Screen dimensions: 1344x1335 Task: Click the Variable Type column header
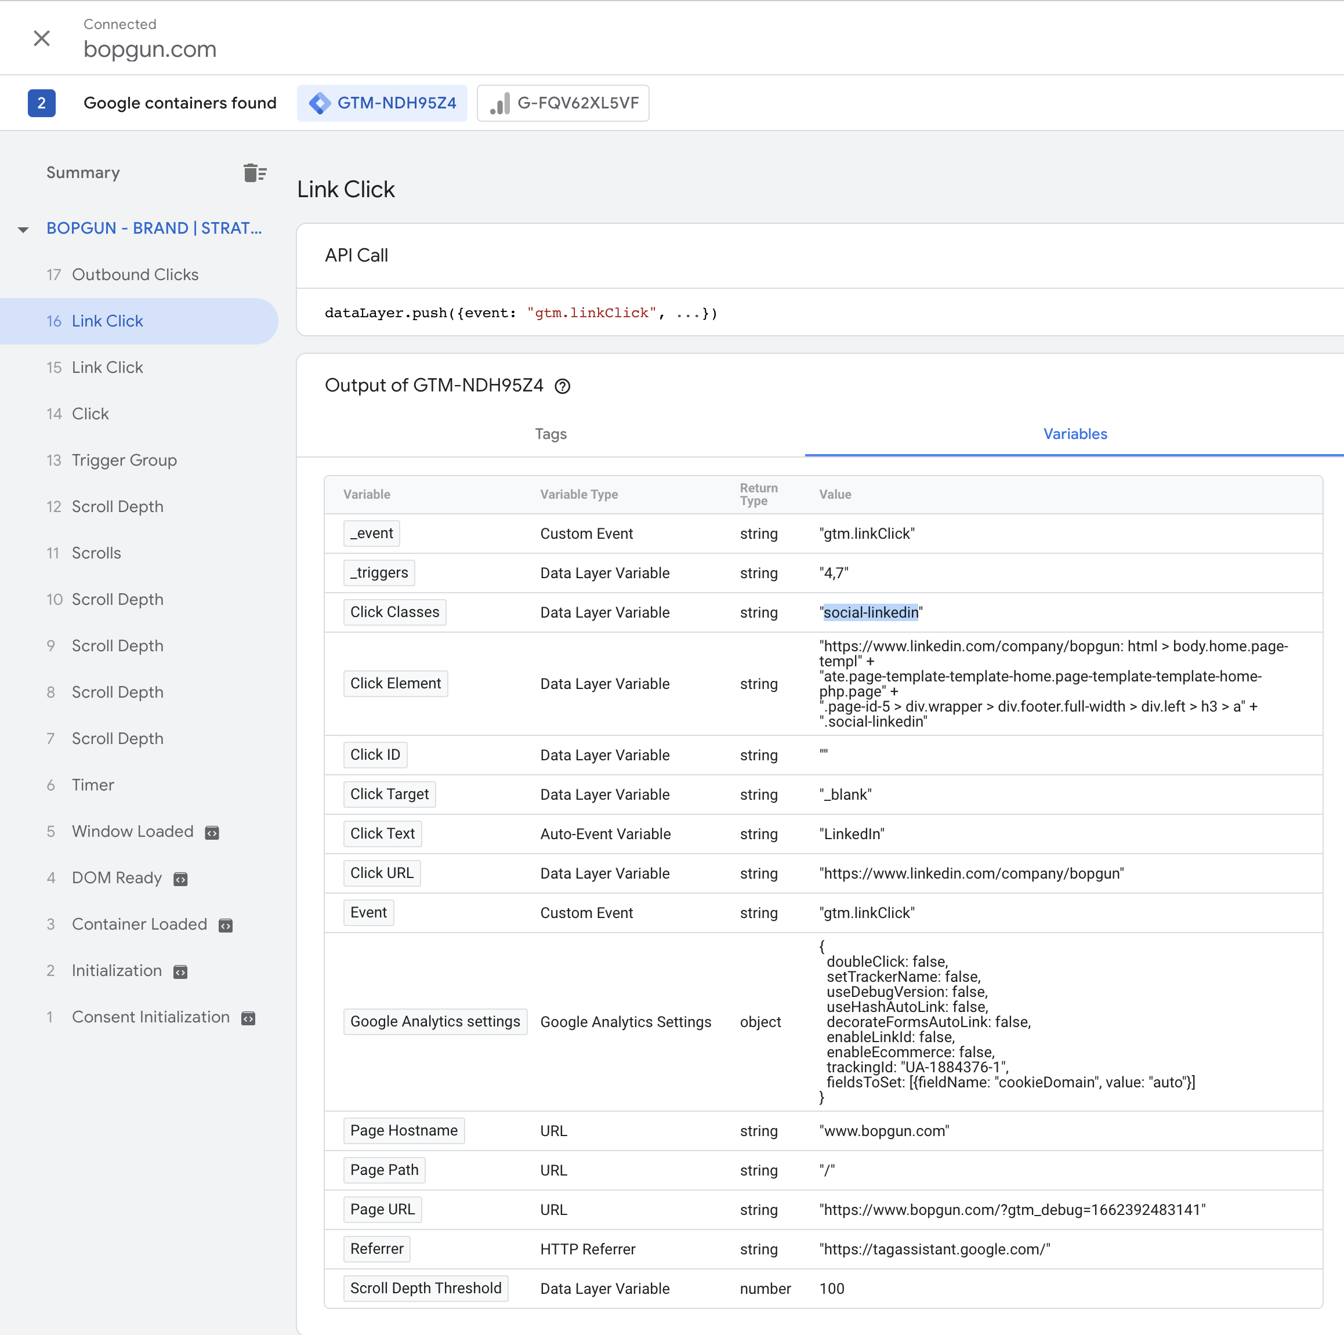point(579,495)
